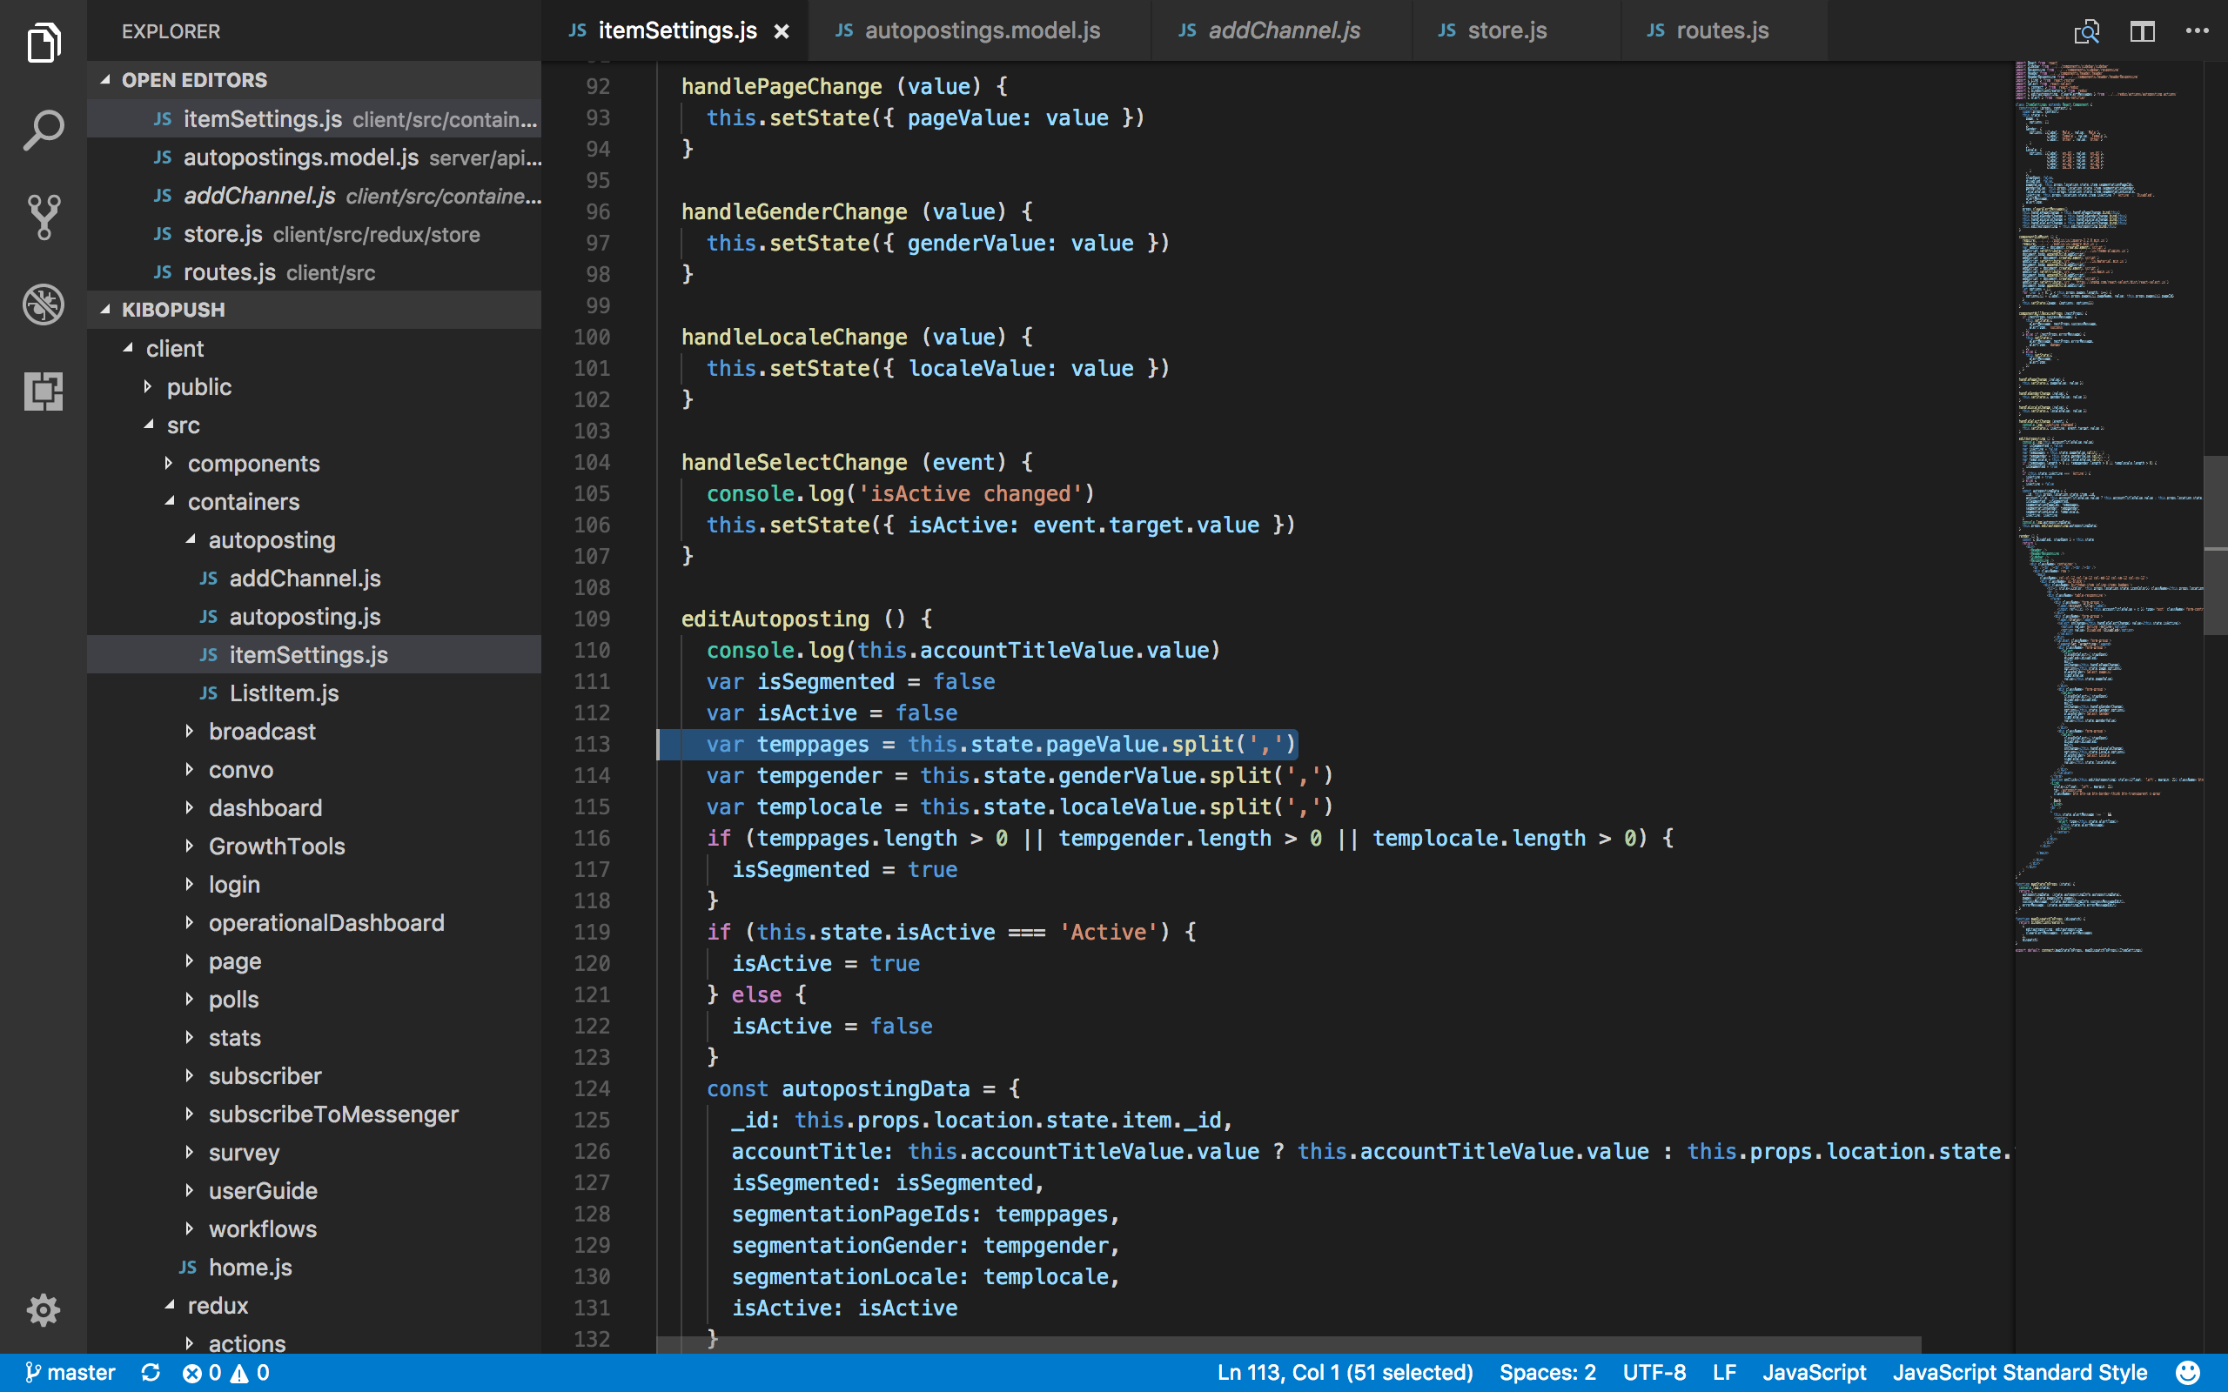
Task: Collapse the redux folder
Action: [x=314, y=1306]
